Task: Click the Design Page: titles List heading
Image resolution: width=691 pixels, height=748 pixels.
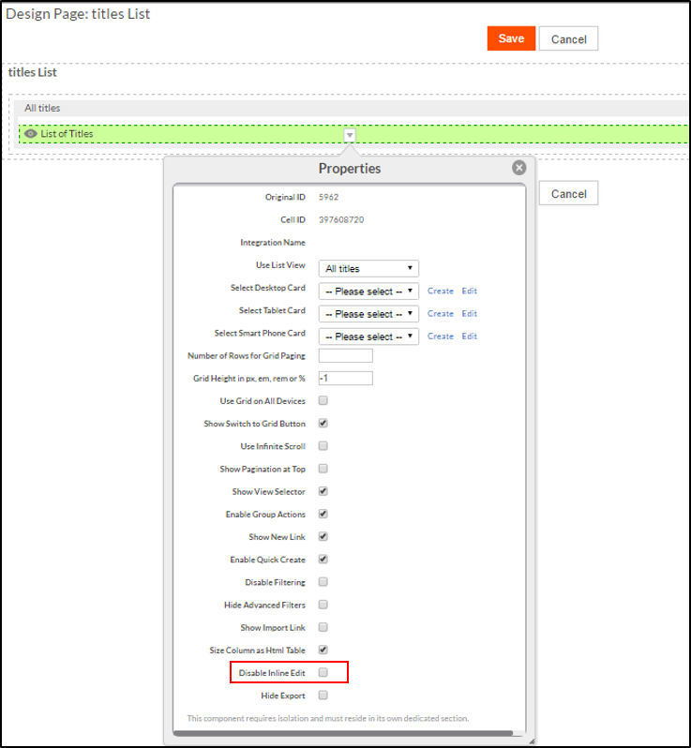Action: (x=78, y=14)
